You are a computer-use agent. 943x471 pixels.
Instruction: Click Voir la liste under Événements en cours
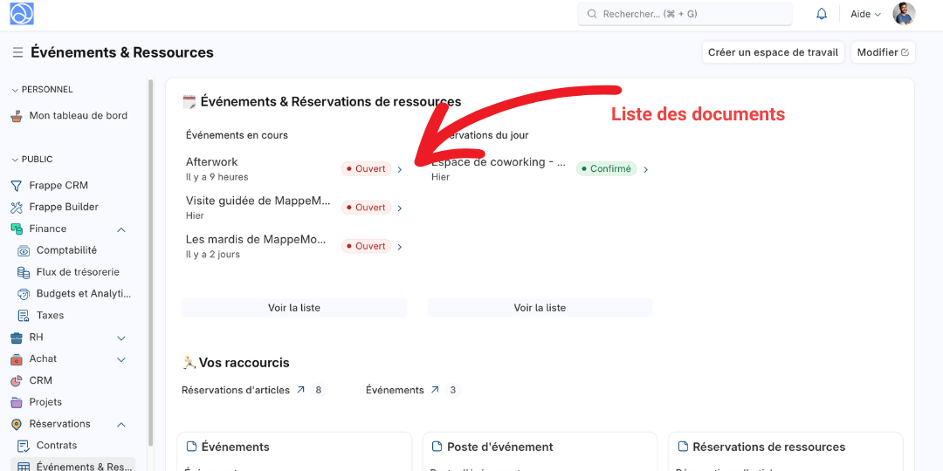coord(294,308)
